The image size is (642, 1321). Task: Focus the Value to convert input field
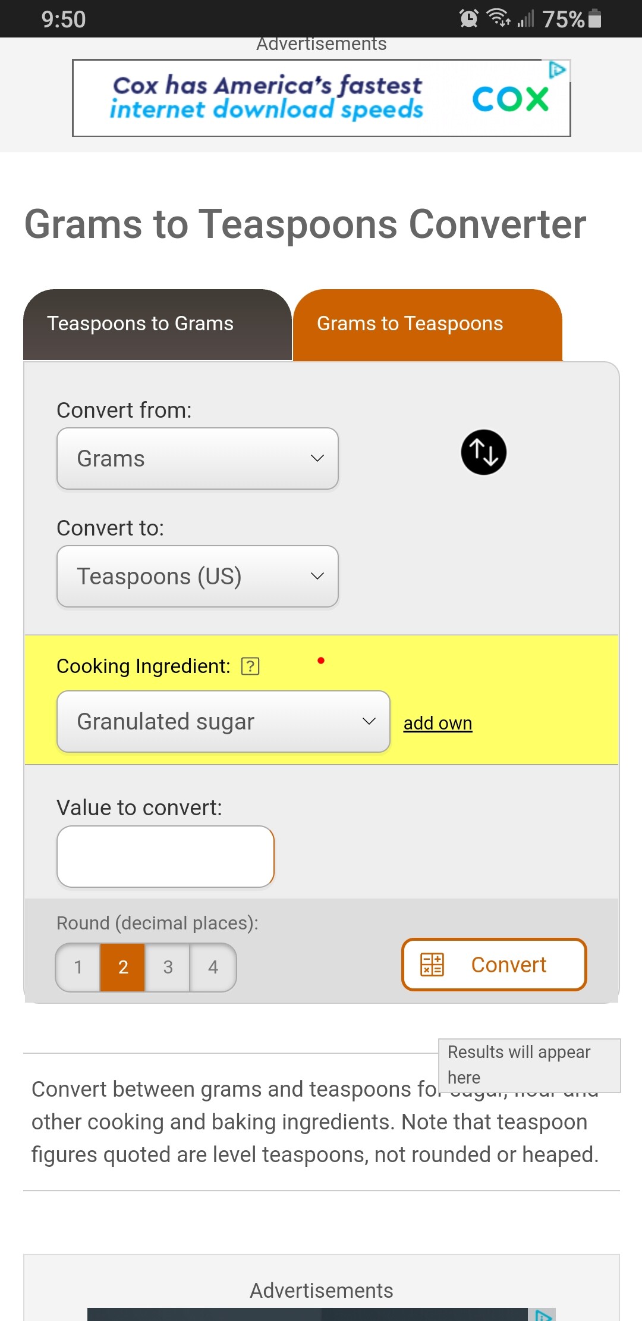(165, 856)
